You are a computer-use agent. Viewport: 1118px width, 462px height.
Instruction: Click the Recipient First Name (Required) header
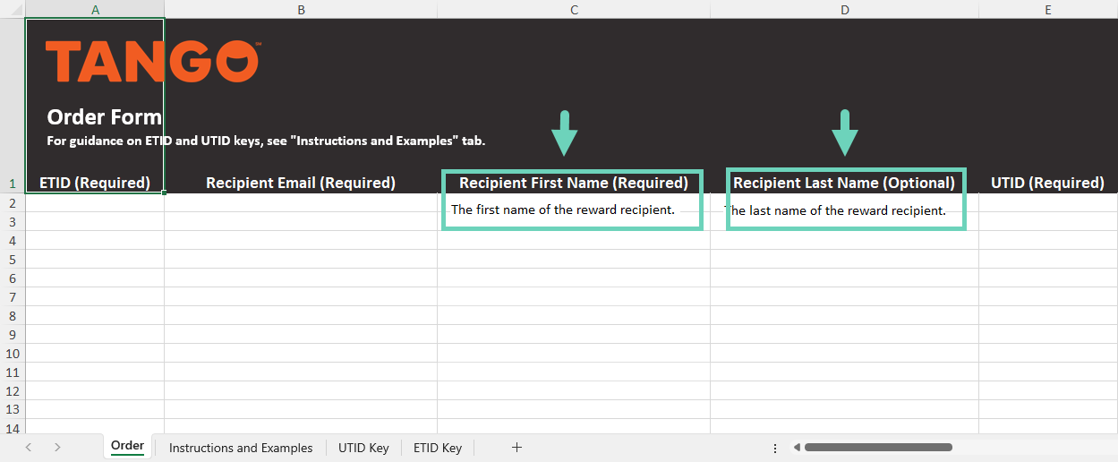tap(574, 183)
